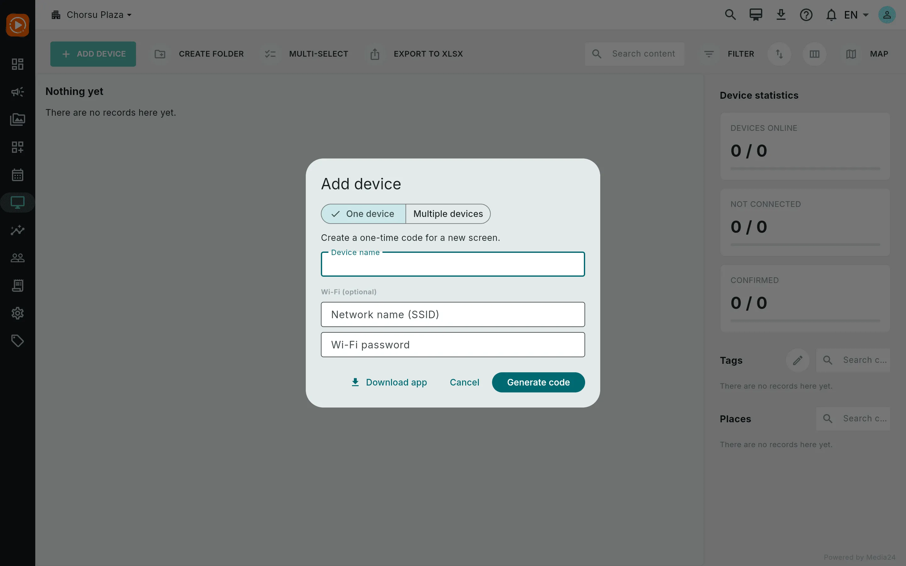
Task: Open the Chorsu Plaza organization dropdown
Action: tap(92, 15)
